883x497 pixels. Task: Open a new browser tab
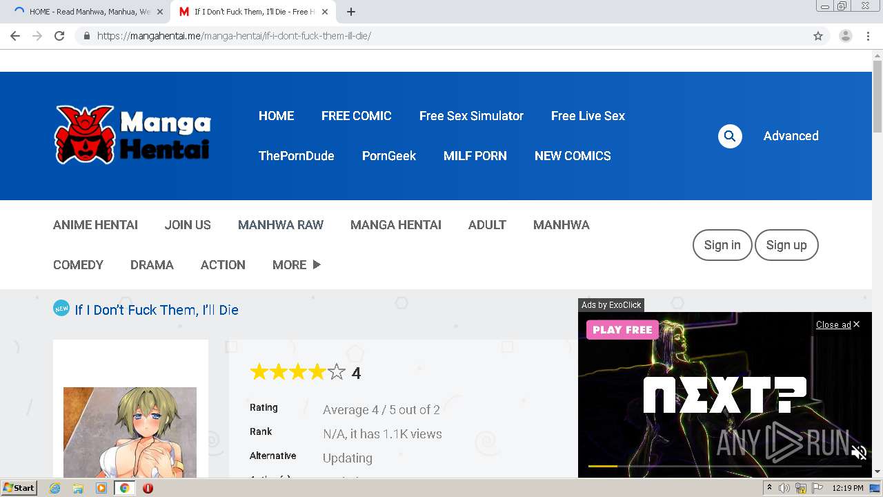[351, 12]
